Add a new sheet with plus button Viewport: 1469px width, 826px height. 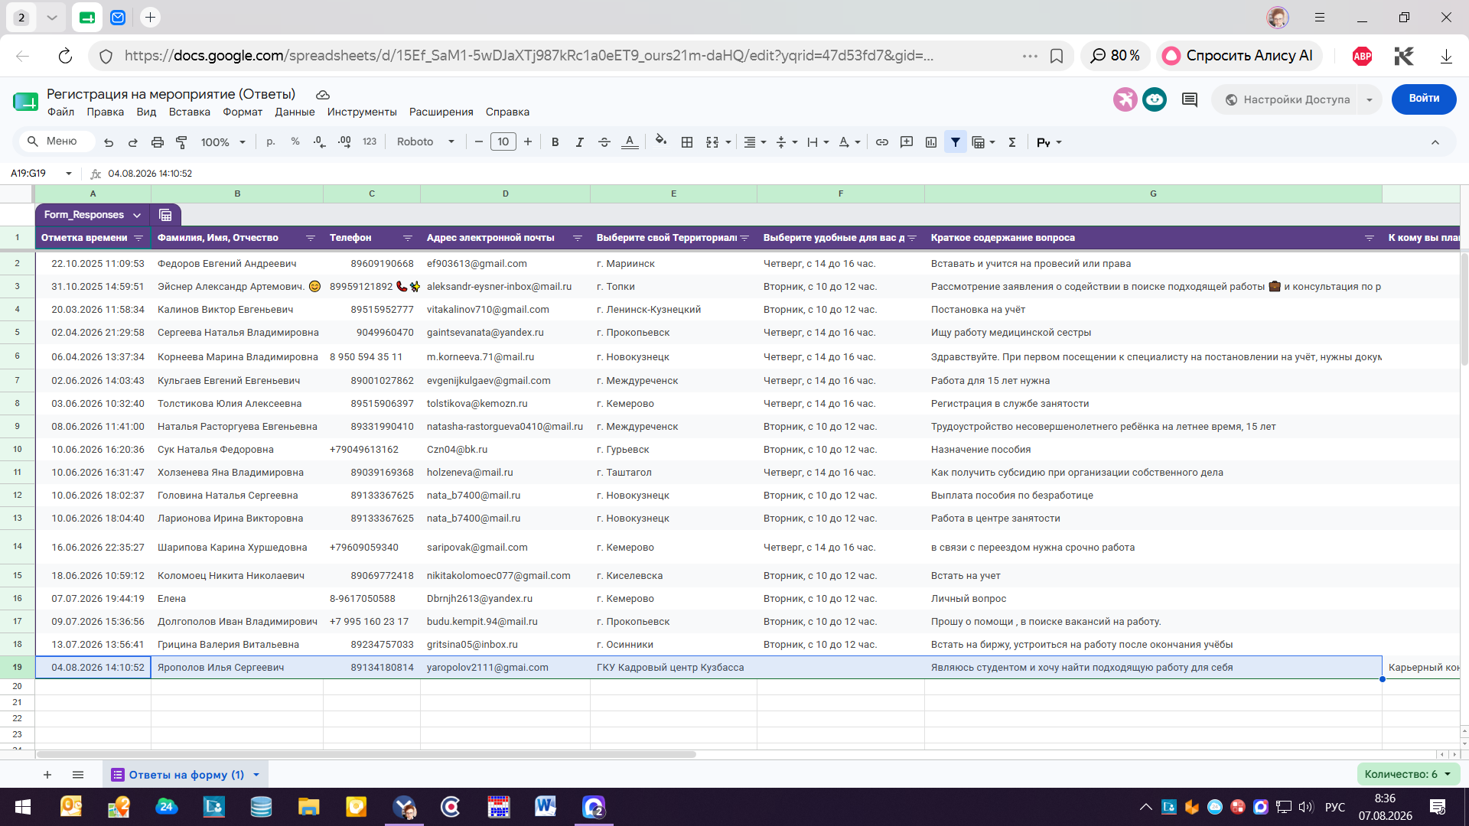(47, 775)
